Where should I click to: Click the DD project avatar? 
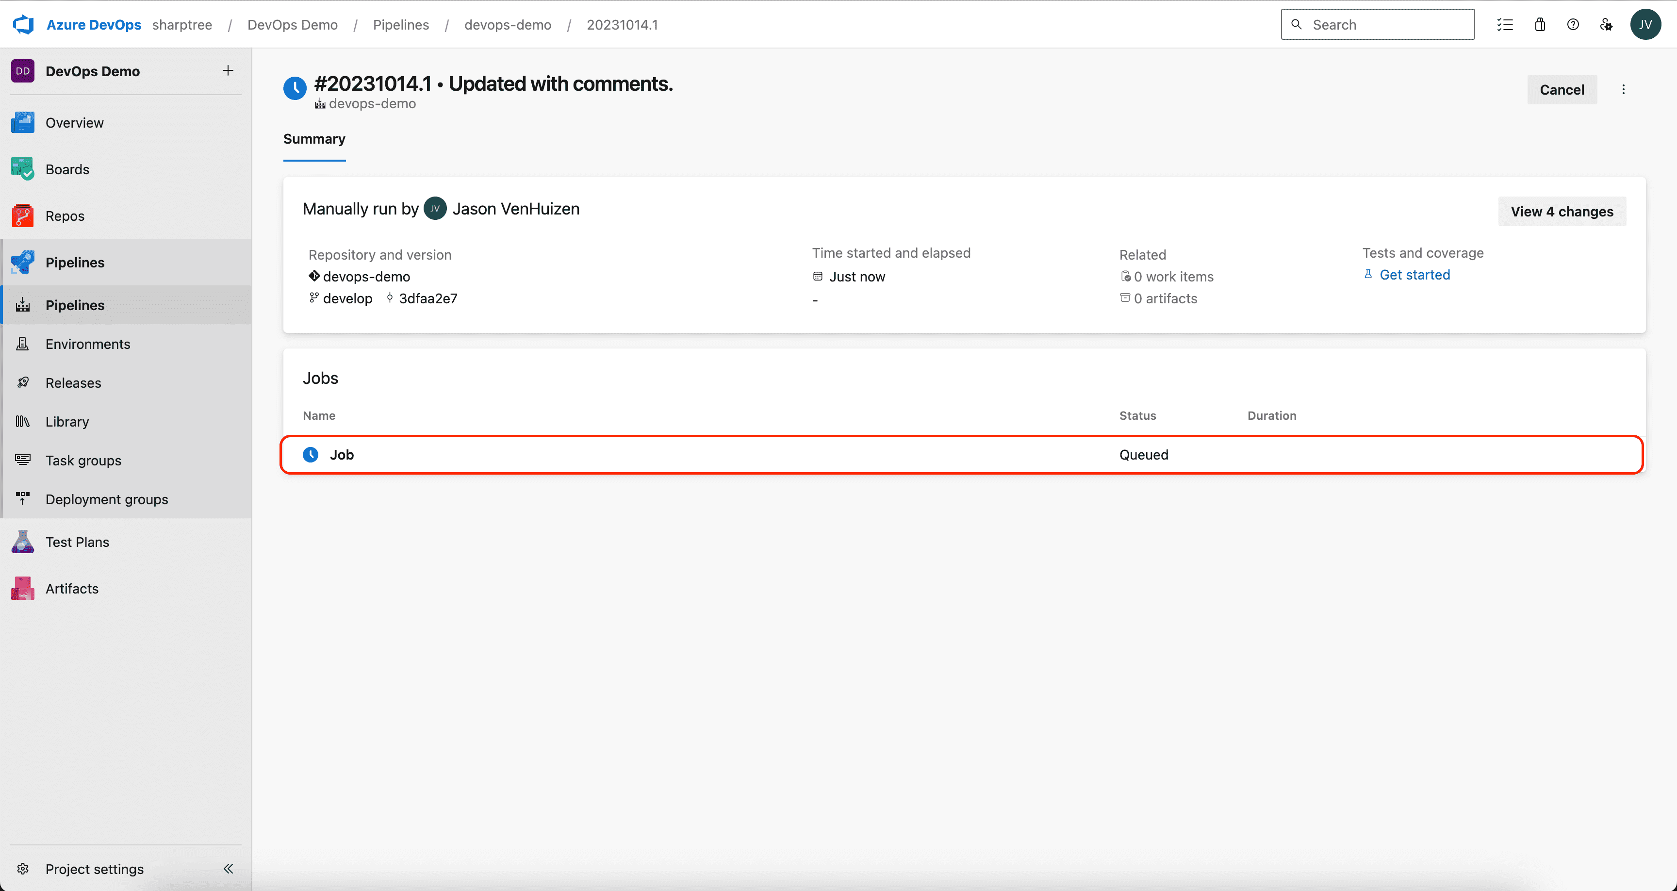(x=23, y=71)
